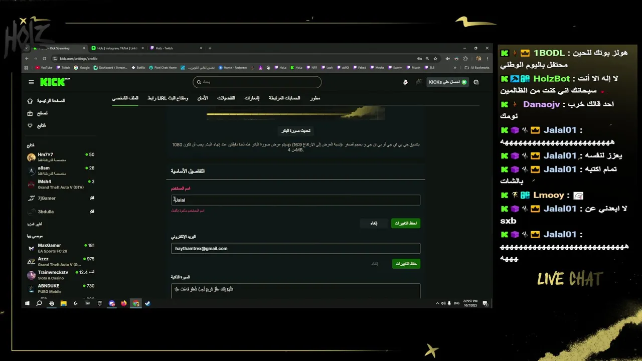Select the Preferences (التفضيلات) tab
This screenshot has height=361, width=642.
click(226, 98)
